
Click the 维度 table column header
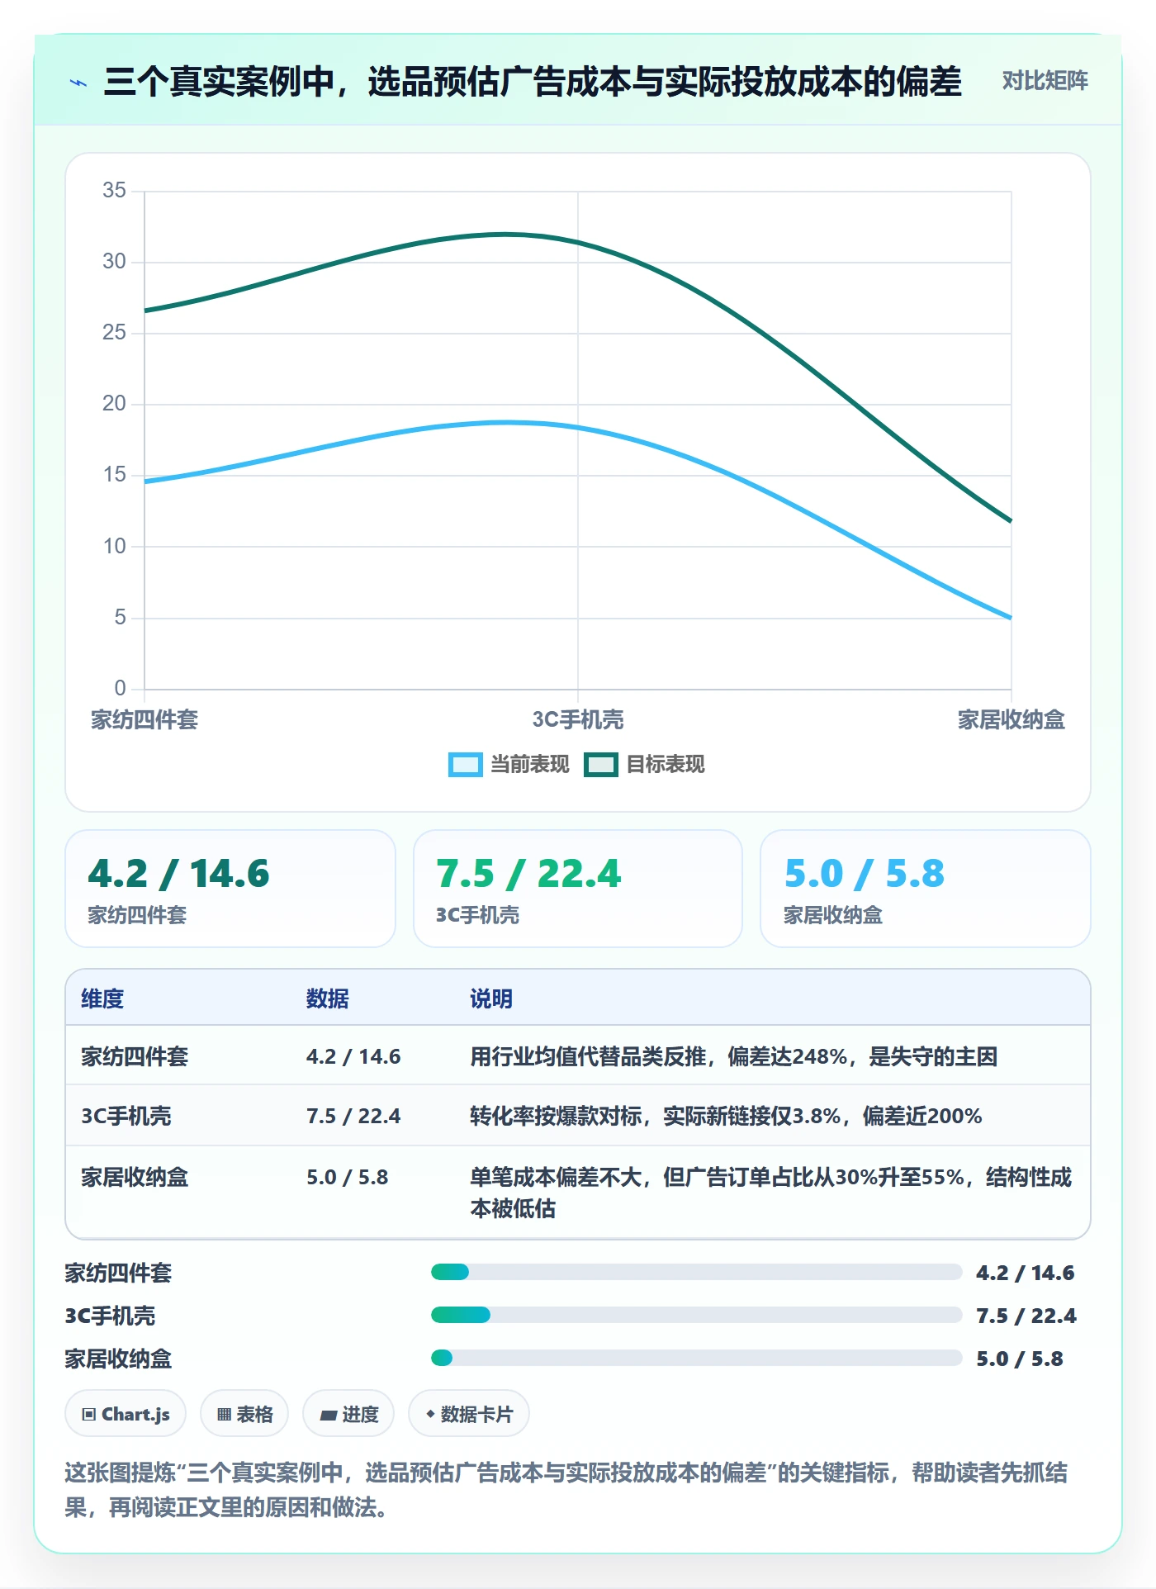coord(102,998)
